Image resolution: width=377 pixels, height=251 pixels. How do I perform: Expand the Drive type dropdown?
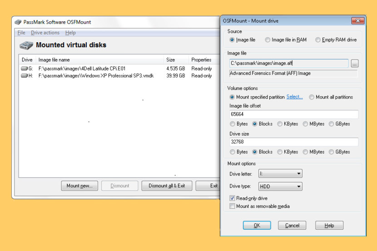click(x=280, y=186)
